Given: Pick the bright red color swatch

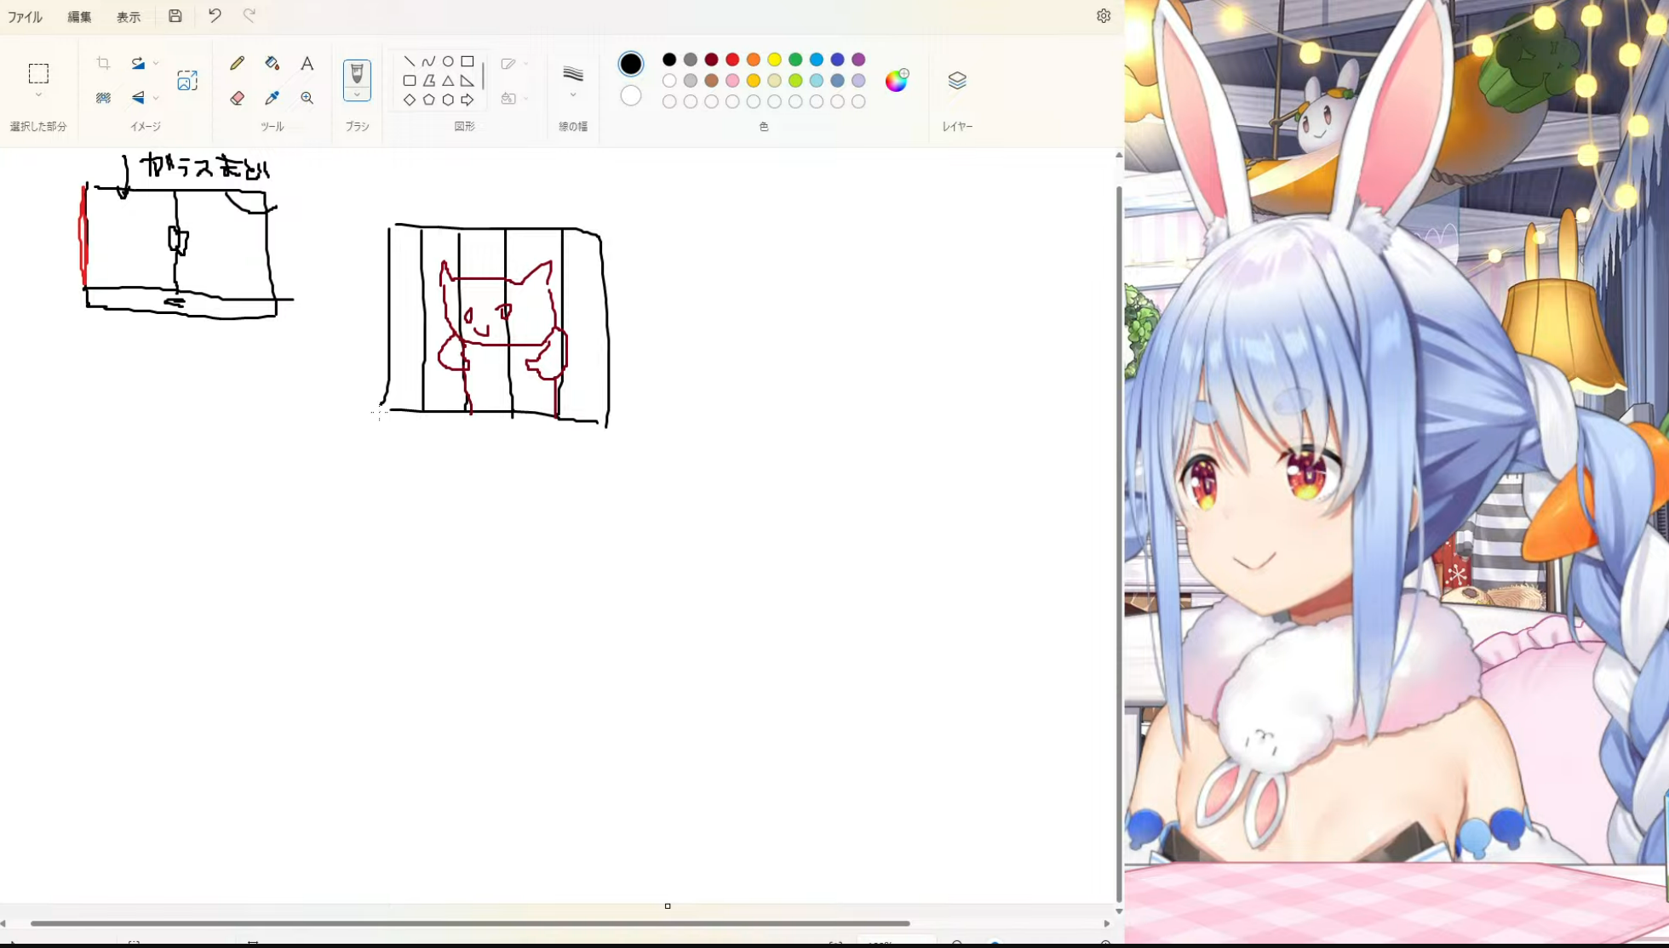Looking at the screenshot, I should [x=732, y=60].
